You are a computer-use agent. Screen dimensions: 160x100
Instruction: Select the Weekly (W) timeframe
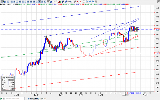coord(42,2)
